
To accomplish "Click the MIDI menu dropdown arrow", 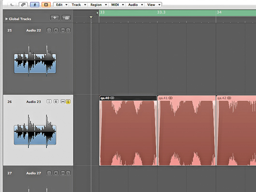I will (x=123, y=5).
